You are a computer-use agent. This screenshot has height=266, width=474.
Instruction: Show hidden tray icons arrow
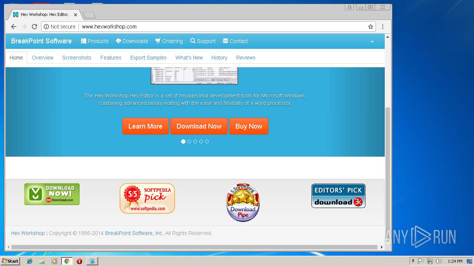(413, 261)
